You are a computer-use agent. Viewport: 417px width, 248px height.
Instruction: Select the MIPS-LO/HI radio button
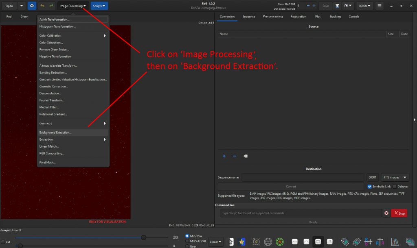(x=187, y=241)
